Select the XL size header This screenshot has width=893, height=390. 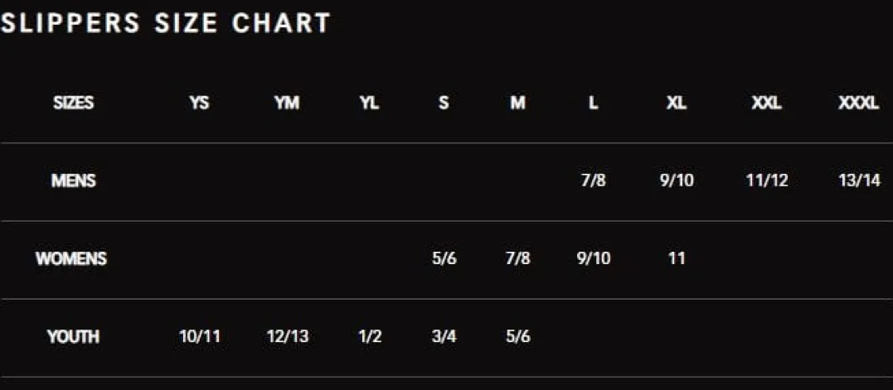676,103
